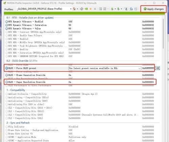The image size is (169, 142).
Task: Click the Fullscreen only value of GSYNC Application Mode
Action: 77,137
